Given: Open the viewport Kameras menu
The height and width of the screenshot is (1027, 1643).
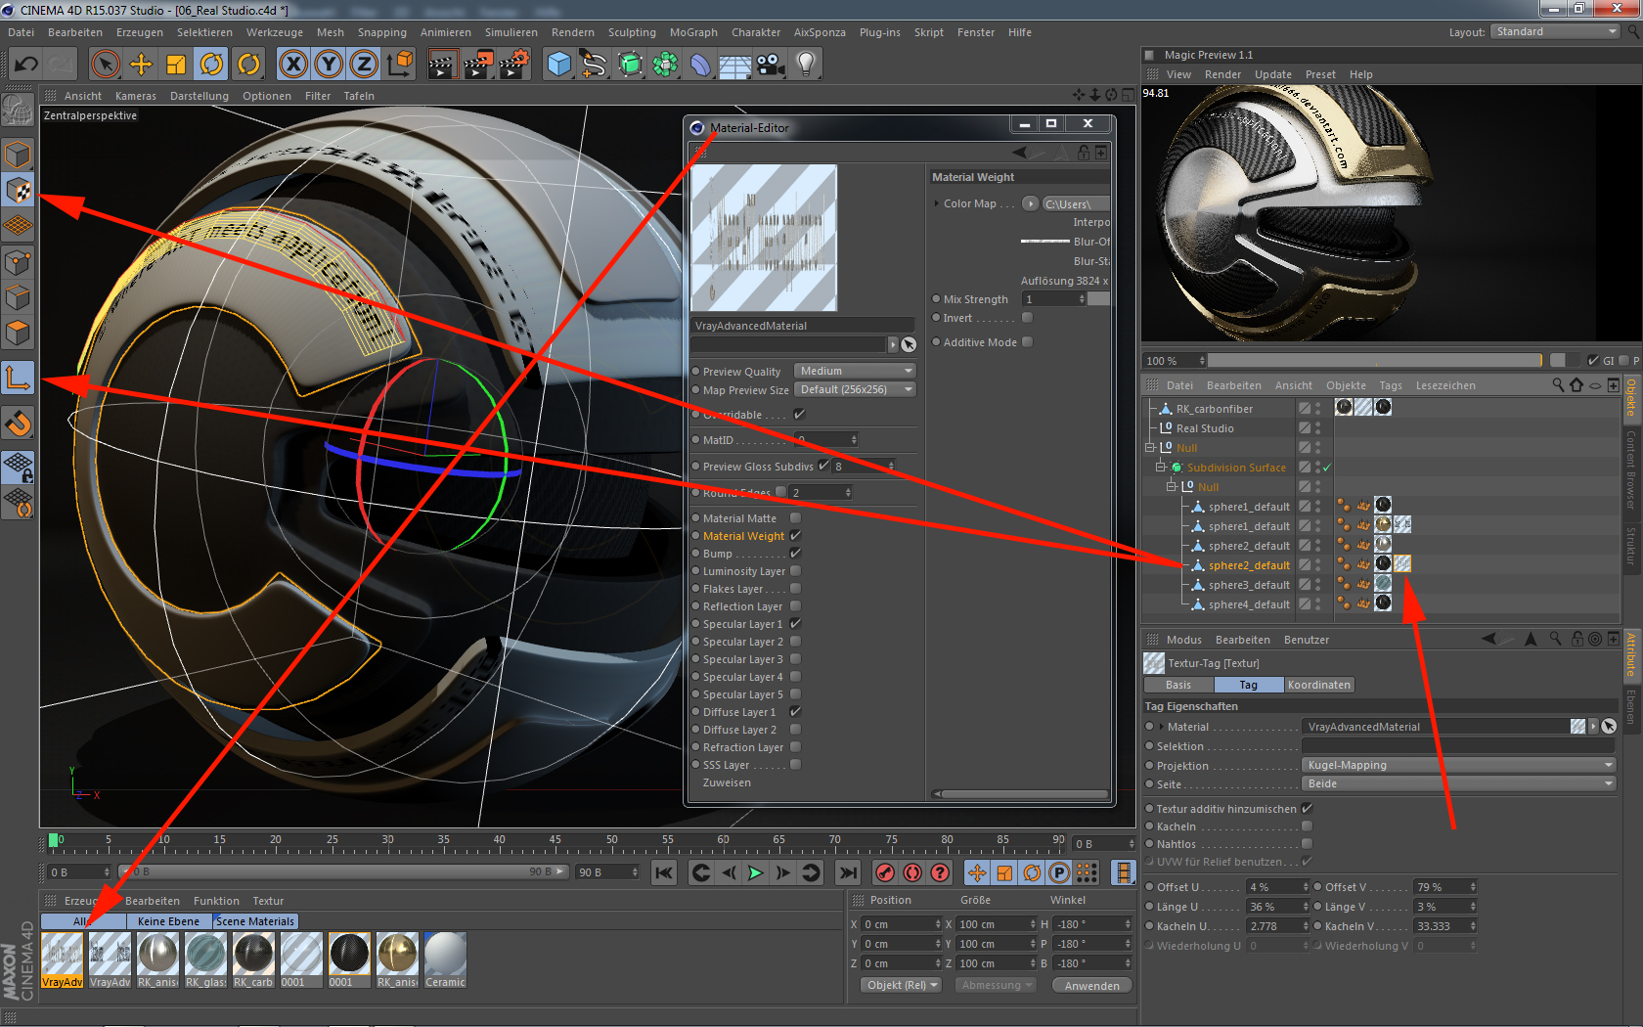Looking at the screenshot, I should point(135,96).
